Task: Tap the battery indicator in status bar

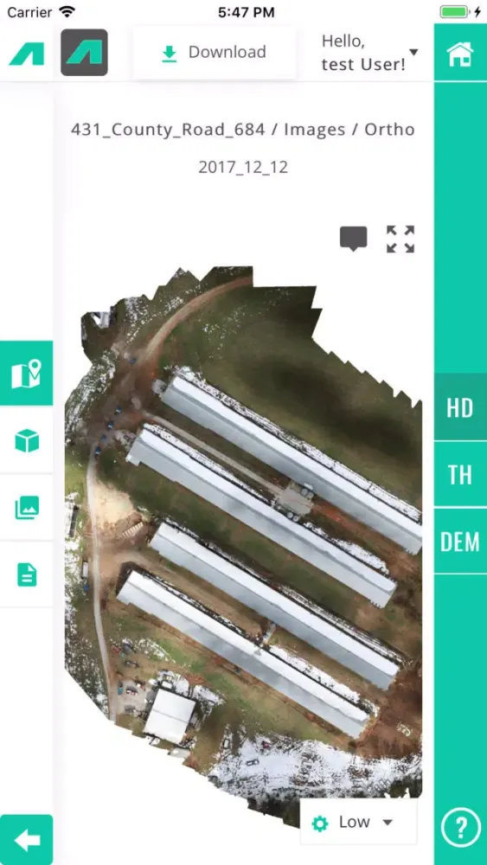Action: coord(454,11)
